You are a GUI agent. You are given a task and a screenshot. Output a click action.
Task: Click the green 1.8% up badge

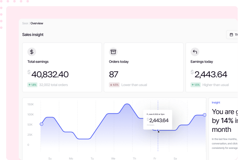pyautogui.click(x=32, y=85)
